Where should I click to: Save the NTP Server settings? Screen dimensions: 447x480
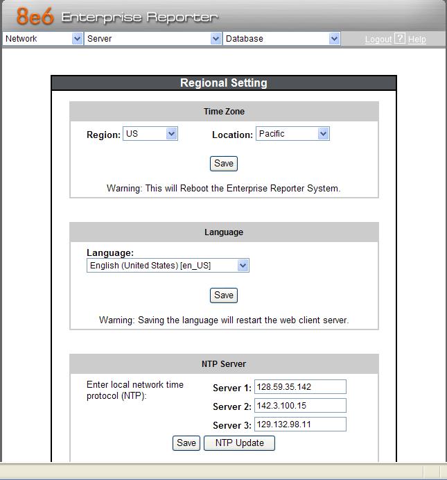coord(186,443)
